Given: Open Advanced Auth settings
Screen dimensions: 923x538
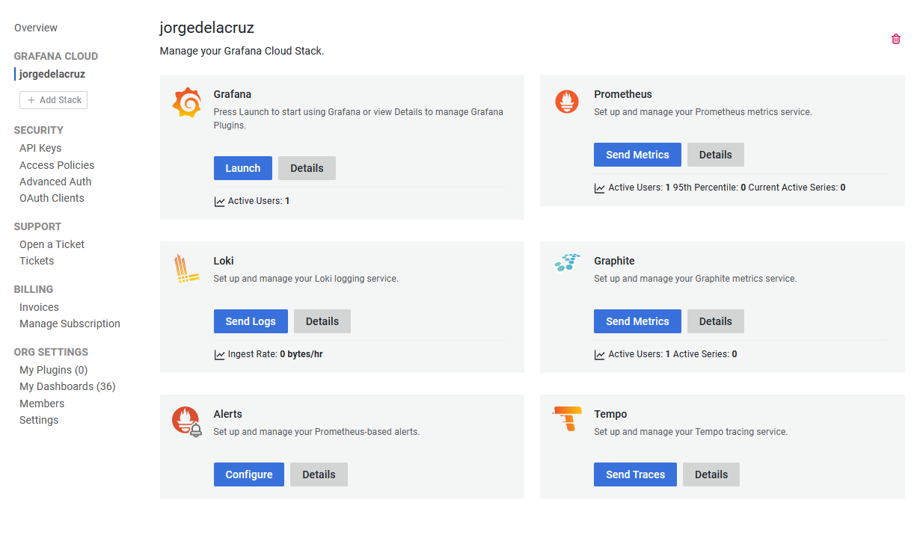Looking at the screenshot, I should coord(55,182).
